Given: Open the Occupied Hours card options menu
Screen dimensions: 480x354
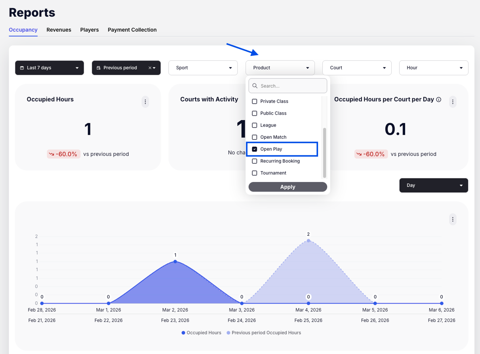Looking at the screenshot, I should pyautogui.click(x=145, y=102).
